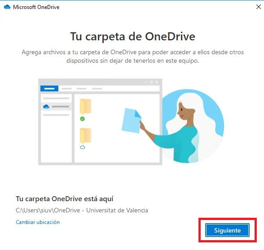Click the 'Tu carpeta de OneDrive' heading

[133, 36]
